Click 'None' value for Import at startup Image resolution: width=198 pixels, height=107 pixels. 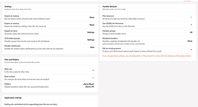coord(92,17)
